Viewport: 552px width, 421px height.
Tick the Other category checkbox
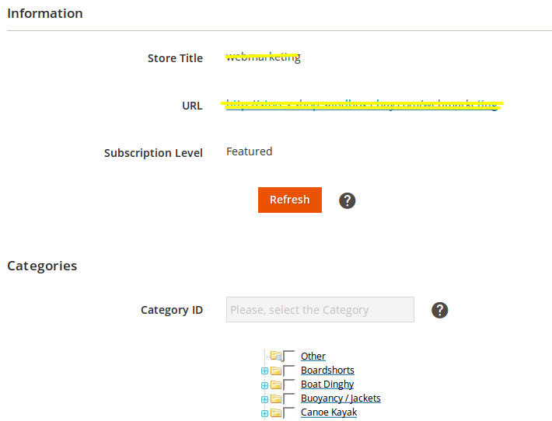click(289, 357)
